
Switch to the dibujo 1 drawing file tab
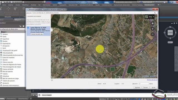coord(18,20)
